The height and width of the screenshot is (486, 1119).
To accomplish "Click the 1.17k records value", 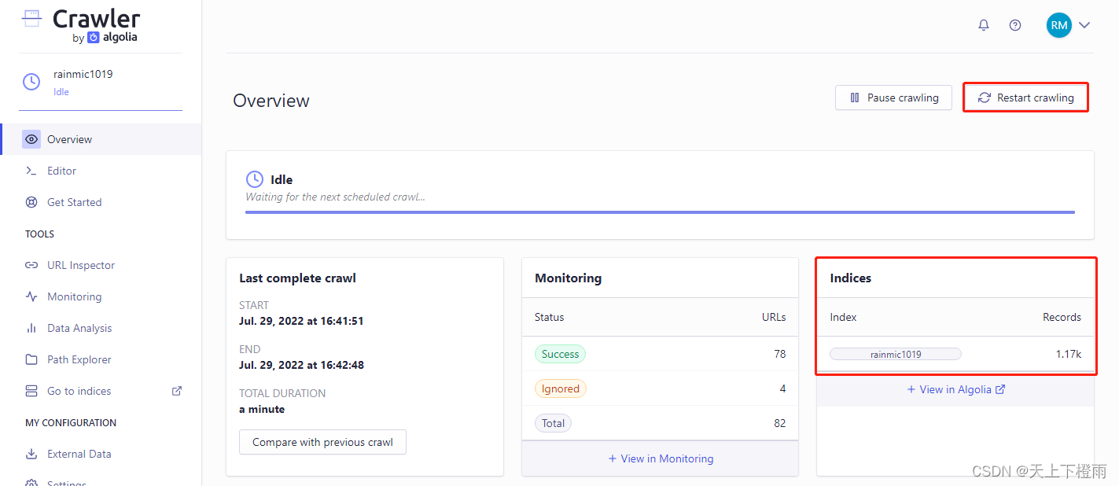I will coord(1068,354).
